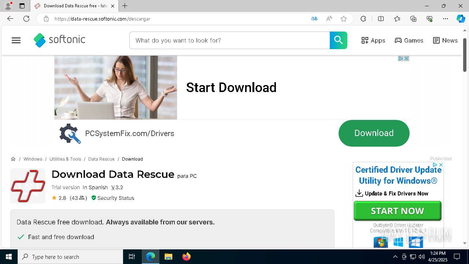Open the Apps section
The width and height of the screenshot is (469, 264).
(373, 40)
